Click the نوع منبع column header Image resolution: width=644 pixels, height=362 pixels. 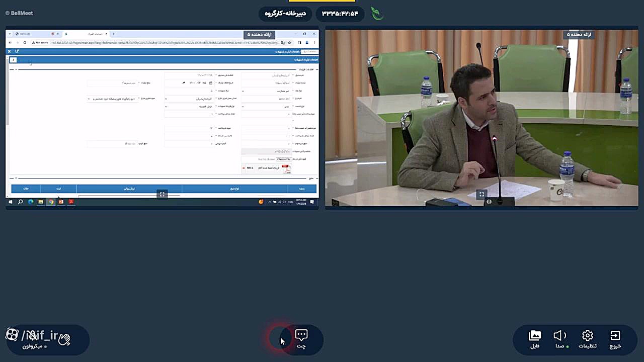click(234, 189)
